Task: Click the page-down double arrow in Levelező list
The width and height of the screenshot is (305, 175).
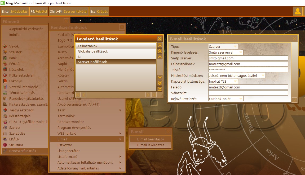Action: coord(160,83)
